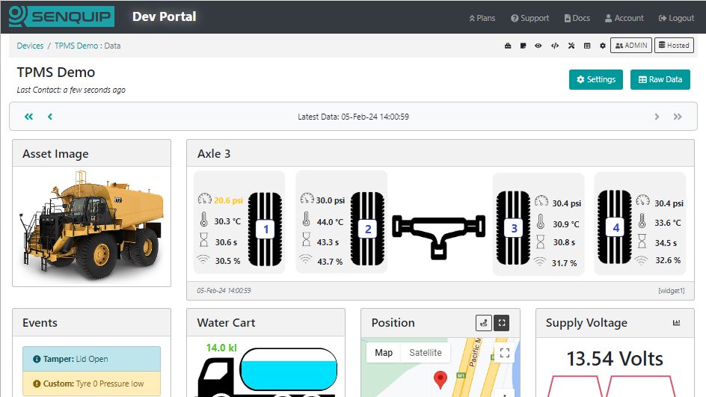Expand Position widget with fullscreen button
This screenshot has height=397, width=706.
tap(502, 323)
